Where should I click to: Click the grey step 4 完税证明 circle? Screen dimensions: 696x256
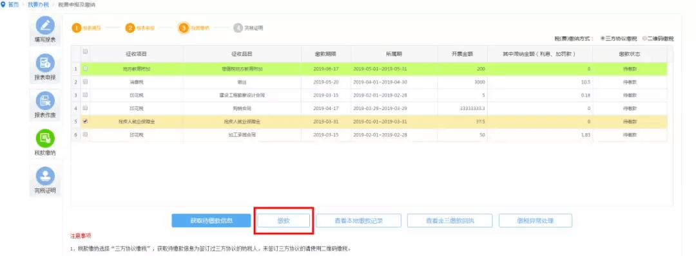point(238,28)
